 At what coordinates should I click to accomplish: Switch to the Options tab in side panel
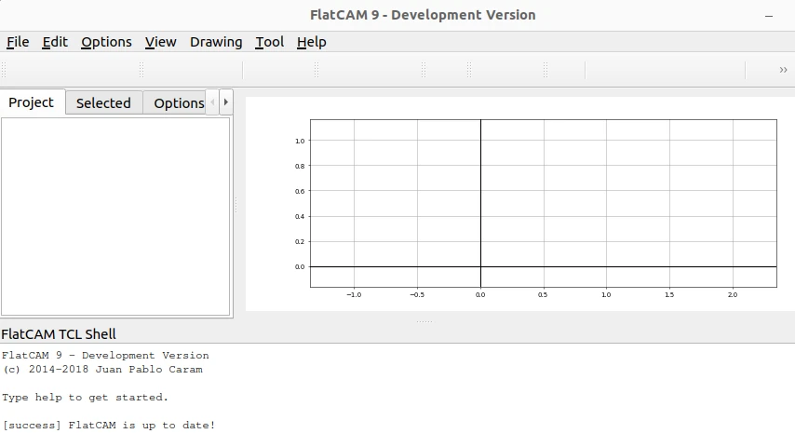tap(175, 103)
